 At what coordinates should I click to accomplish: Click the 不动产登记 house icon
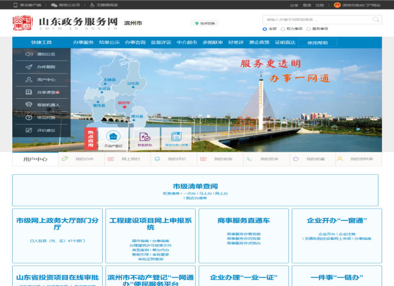click(113, 136)
